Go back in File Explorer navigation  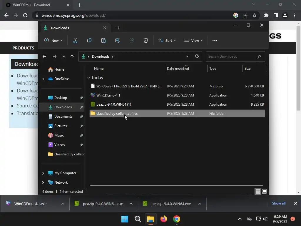[x=44, y=56]
